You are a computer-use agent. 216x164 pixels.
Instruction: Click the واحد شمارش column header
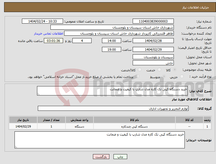pos(79,120)
